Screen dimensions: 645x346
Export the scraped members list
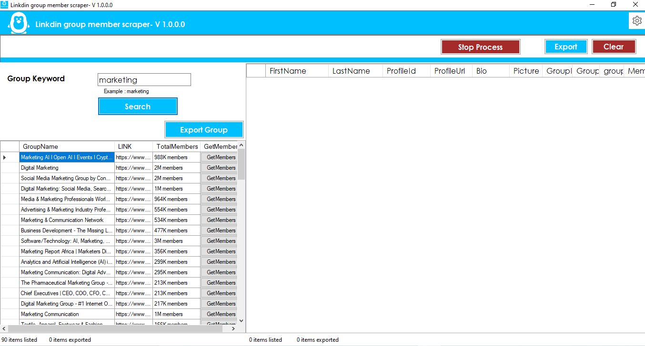tap(566, 47)
